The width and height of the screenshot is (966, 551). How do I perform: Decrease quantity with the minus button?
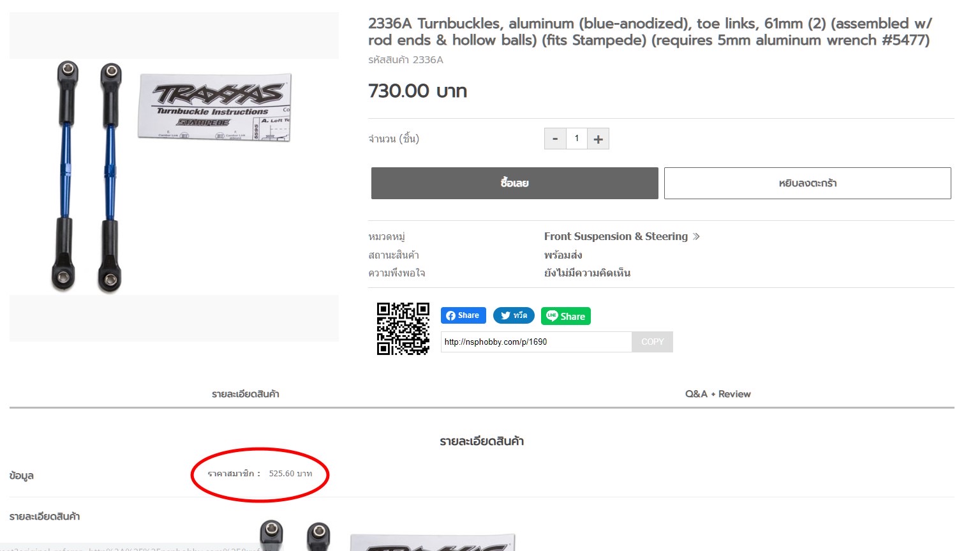tap(555, 139)
